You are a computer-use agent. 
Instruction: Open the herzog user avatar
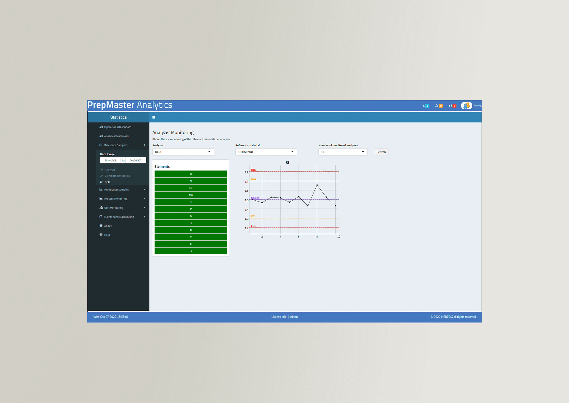466,106
